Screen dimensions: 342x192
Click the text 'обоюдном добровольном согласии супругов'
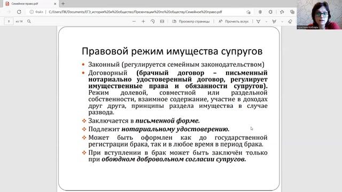[x=174, y=159]
